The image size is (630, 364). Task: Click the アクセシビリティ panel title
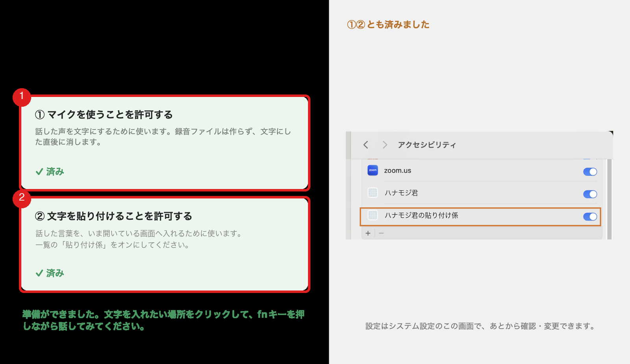tap(427, 145)
